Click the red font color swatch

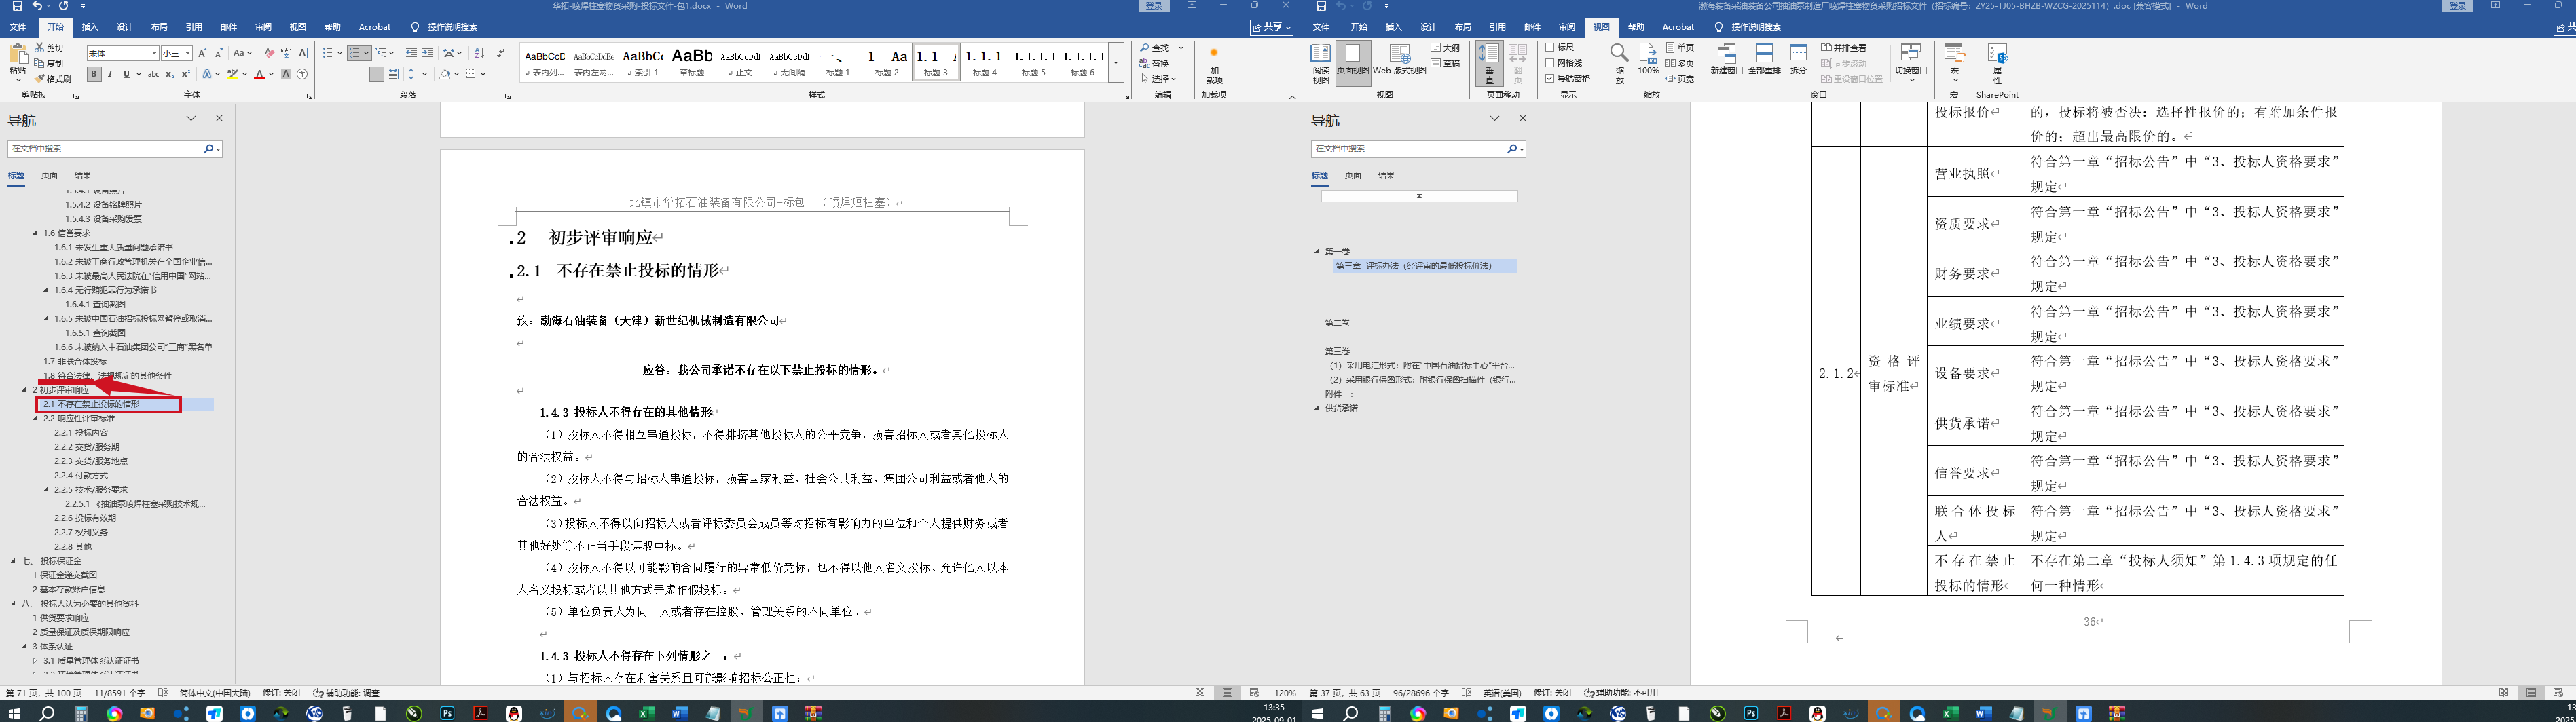[x=259, y=75]
